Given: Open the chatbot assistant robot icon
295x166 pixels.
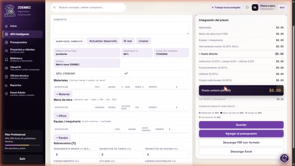Looking at the screenshot, I should point(284,158).
